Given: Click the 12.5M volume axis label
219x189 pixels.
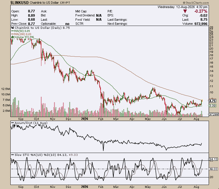Looking at the screenshot, I should tap(5, 89).
